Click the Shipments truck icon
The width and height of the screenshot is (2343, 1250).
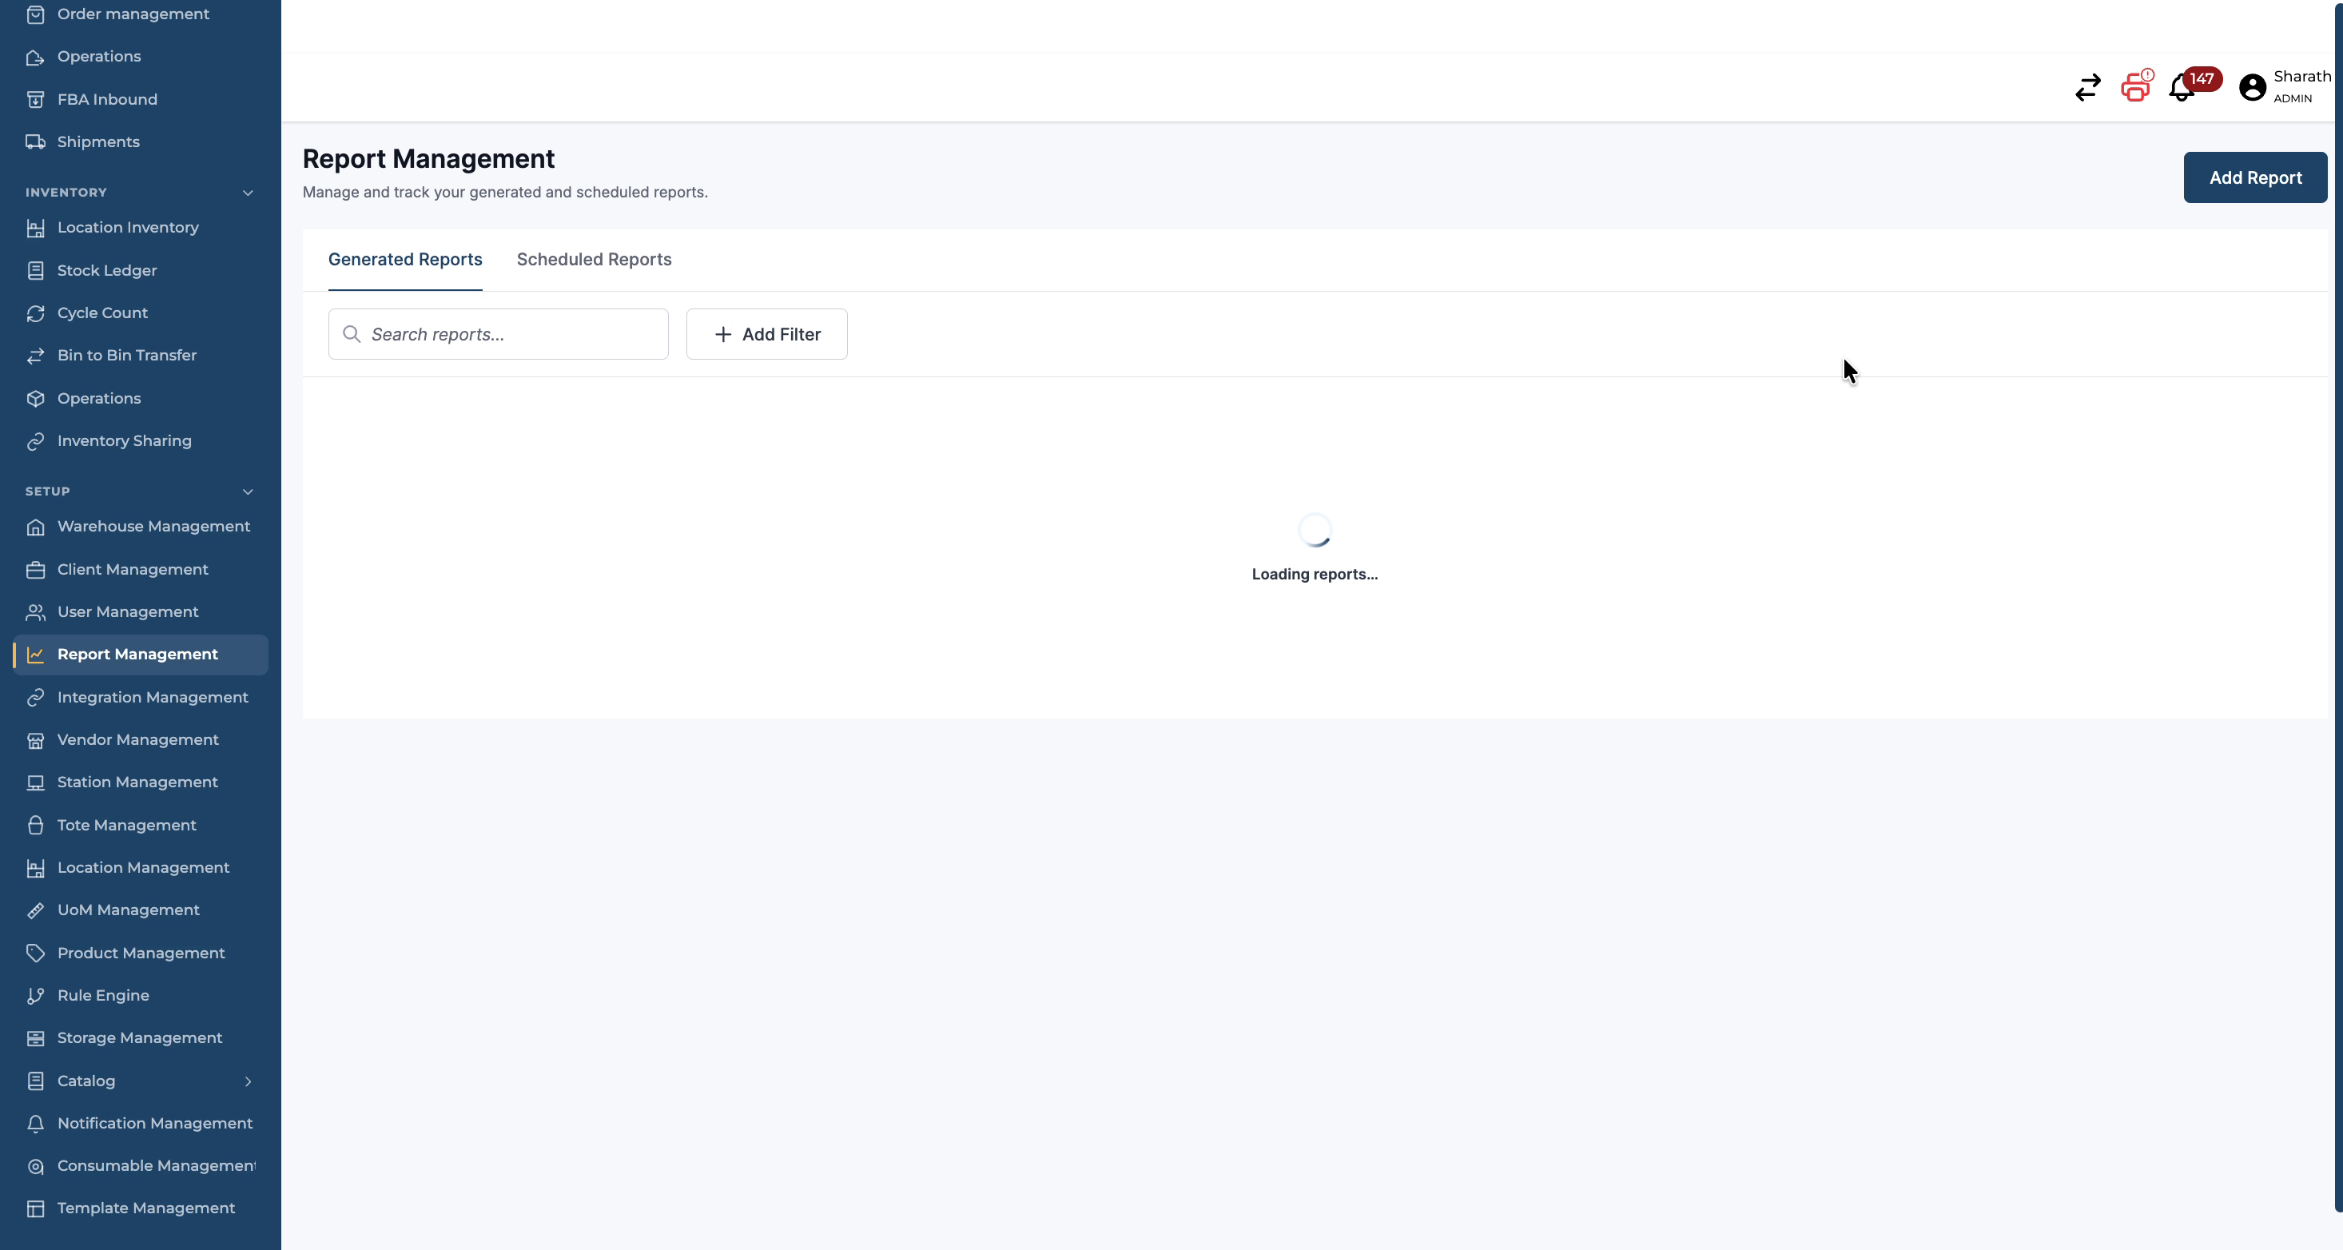[x=35, y=142]
